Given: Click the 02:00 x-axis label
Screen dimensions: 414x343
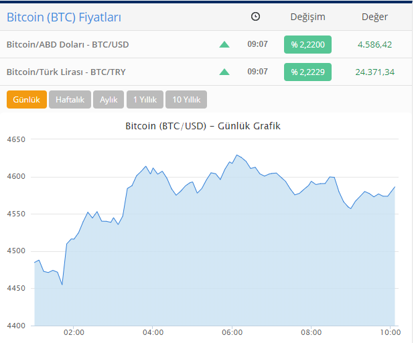Looking at the screenshot, I should click(74, 332).
